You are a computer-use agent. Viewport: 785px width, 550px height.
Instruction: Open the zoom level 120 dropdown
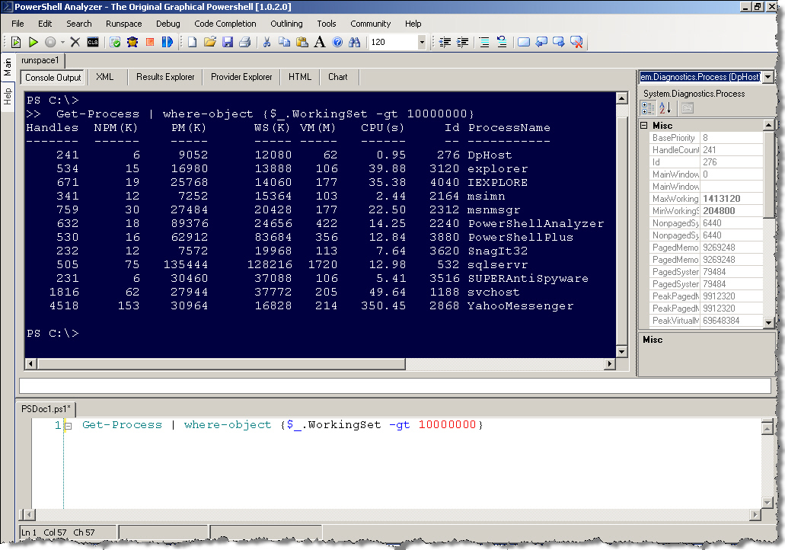point(422,43)
